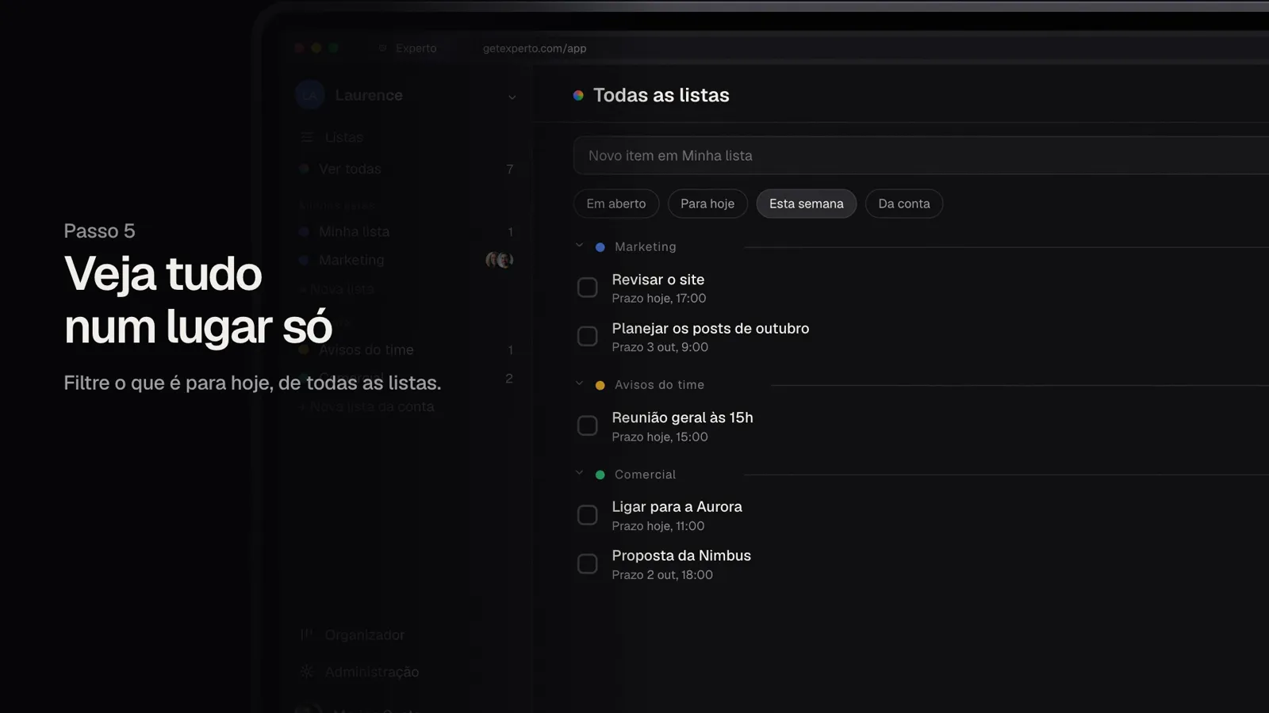Open Avisos do time in the sidebar
The width and height of the screenshot is (1269, 713).
click(x=366, y=349)
